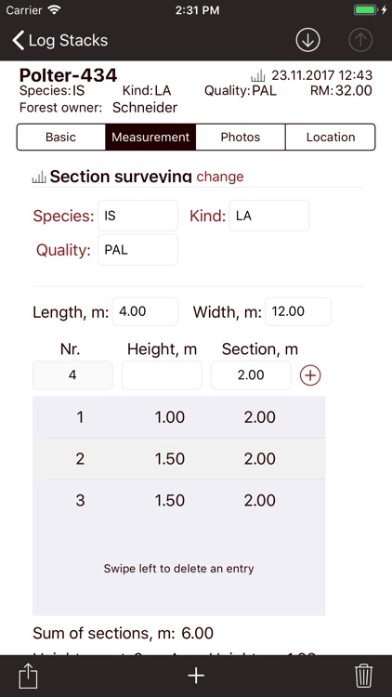The height and width of the screenshot is (697, 392).
Task: Focus the Length input field
Action: 145,311
